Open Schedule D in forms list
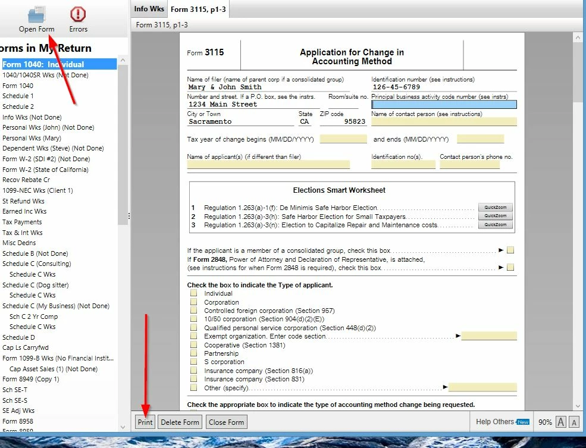Screen dimensions: 586x448 tap(18, 337)
